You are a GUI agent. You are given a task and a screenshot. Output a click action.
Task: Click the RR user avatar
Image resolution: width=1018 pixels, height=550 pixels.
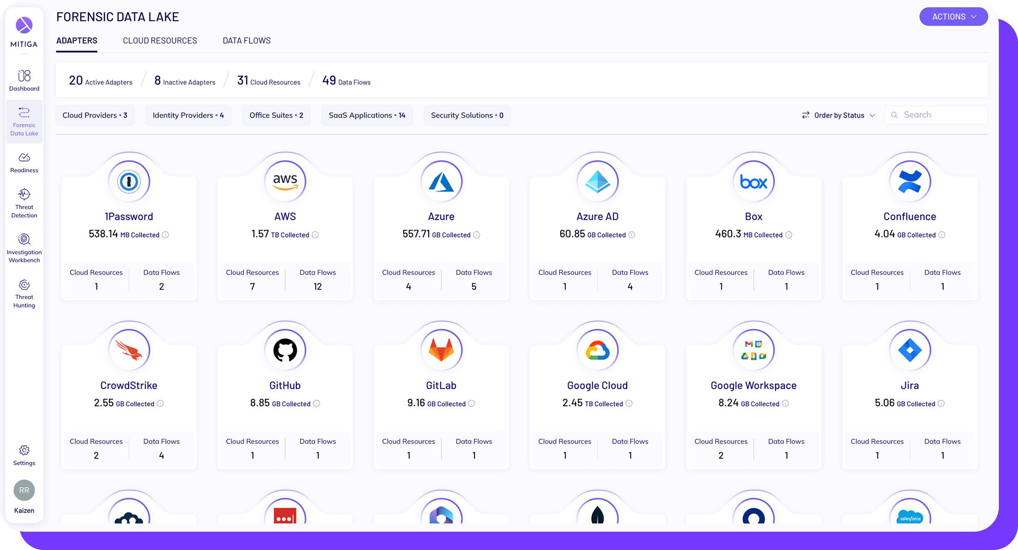click(24, 490)
